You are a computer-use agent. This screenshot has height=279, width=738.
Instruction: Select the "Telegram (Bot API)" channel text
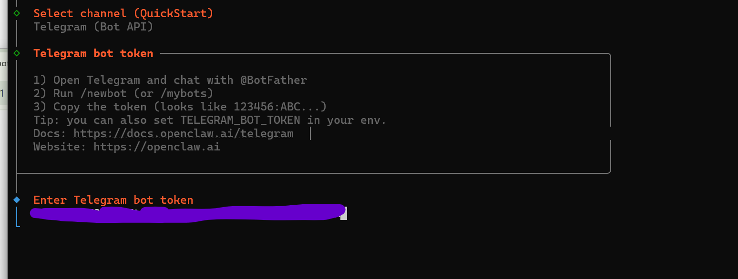[93, 27]
